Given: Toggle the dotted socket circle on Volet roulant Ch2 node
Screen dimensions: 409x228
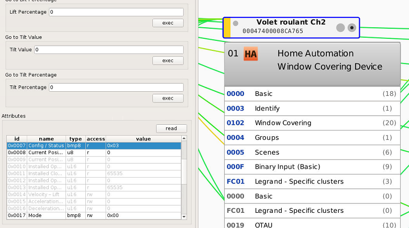Looking at the screenshot, I should 351,28.
